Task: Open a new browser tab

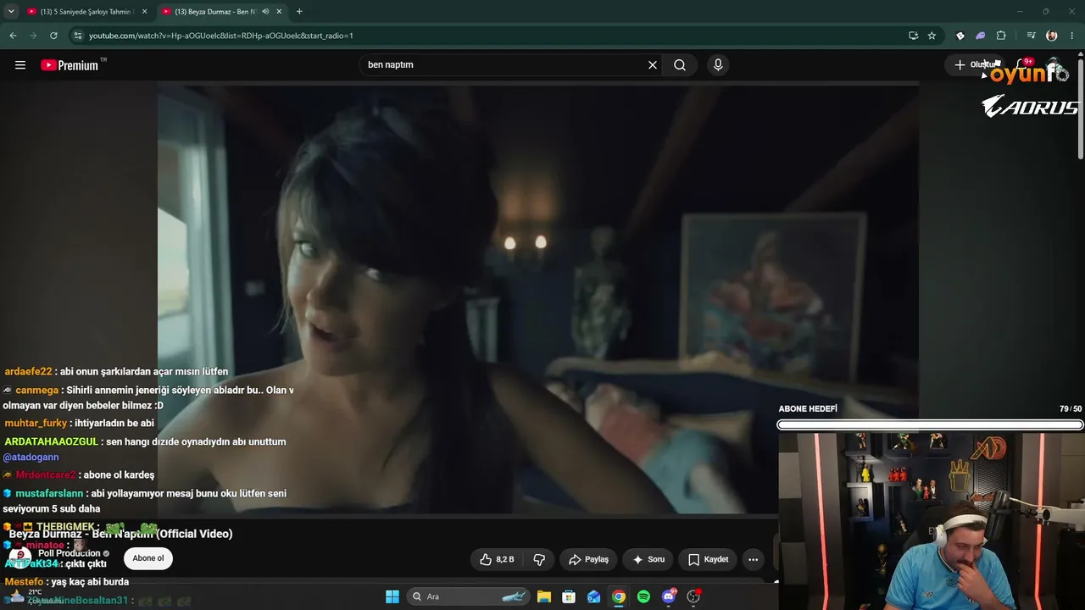Action: [299, 12]
